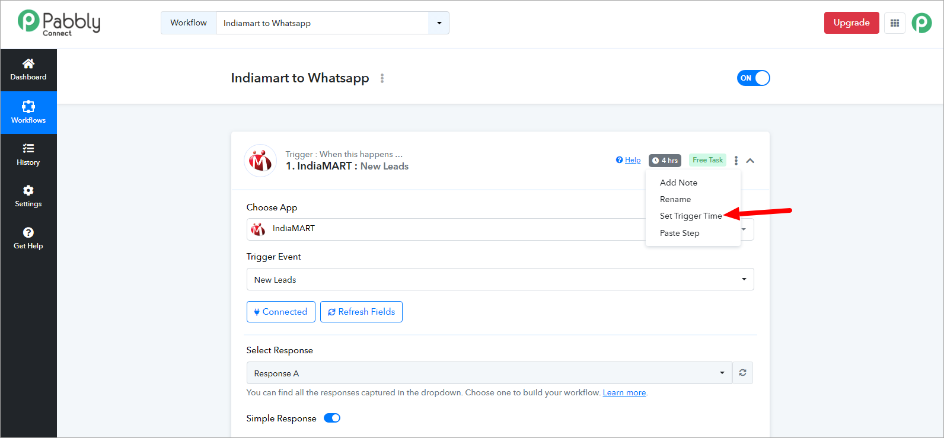Choose Set Trigger Time menu option
Viewport: 944px width, 438px height.
[x=691, y=216]
